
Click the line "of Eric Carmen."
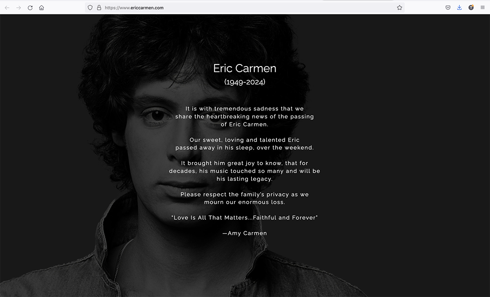(x=245, y=124)
